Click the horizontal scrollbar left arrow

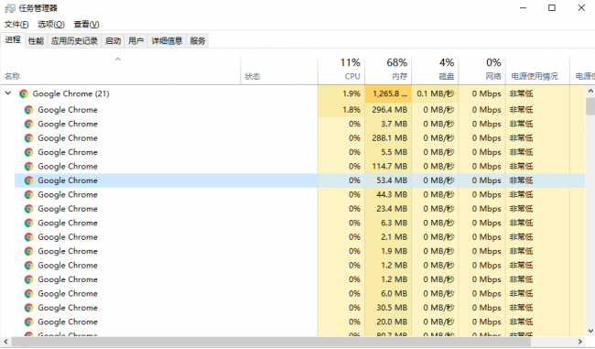coord(5,342)
